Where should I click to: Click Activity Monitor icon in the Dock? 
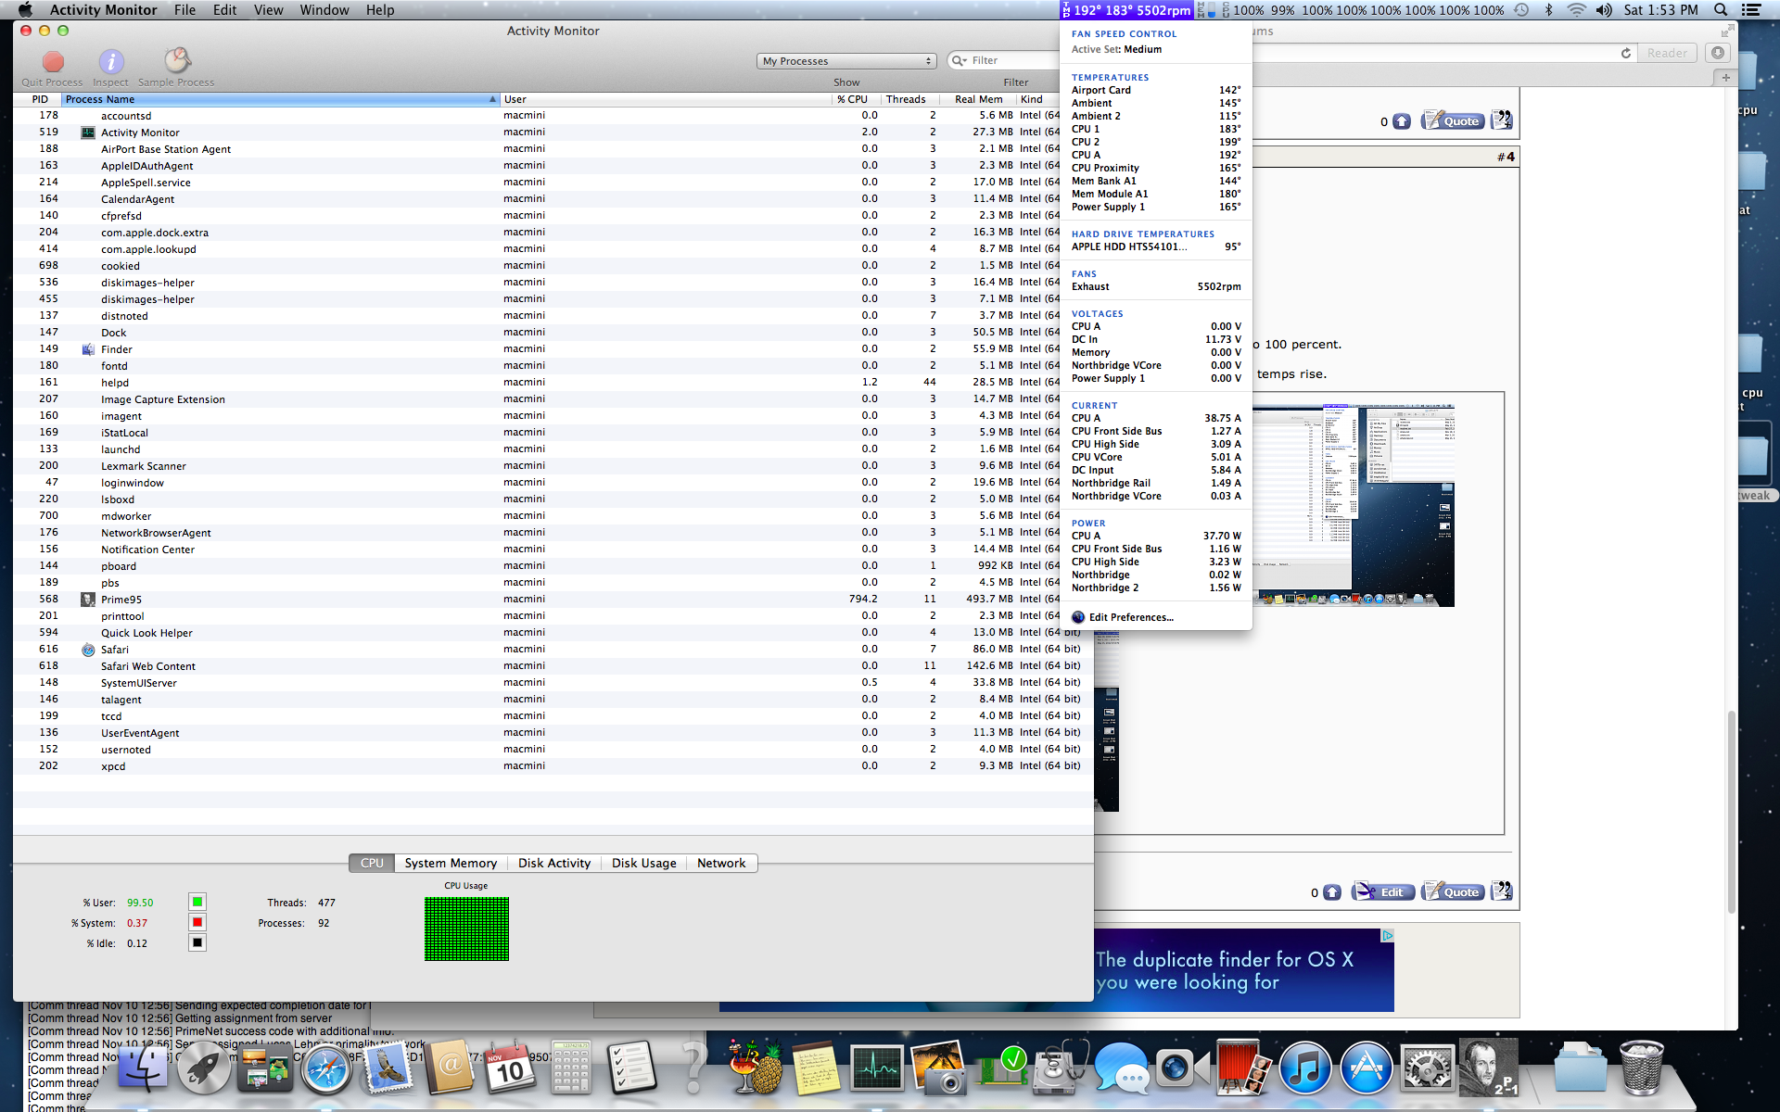876,1069
